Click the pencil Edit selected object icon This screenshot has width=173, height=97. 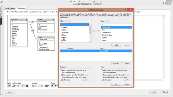[22, 86]
